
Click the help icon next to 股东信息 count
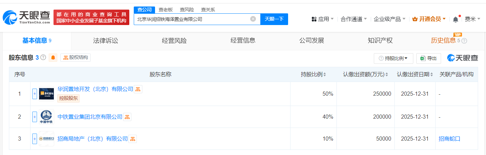click(43, 58)
